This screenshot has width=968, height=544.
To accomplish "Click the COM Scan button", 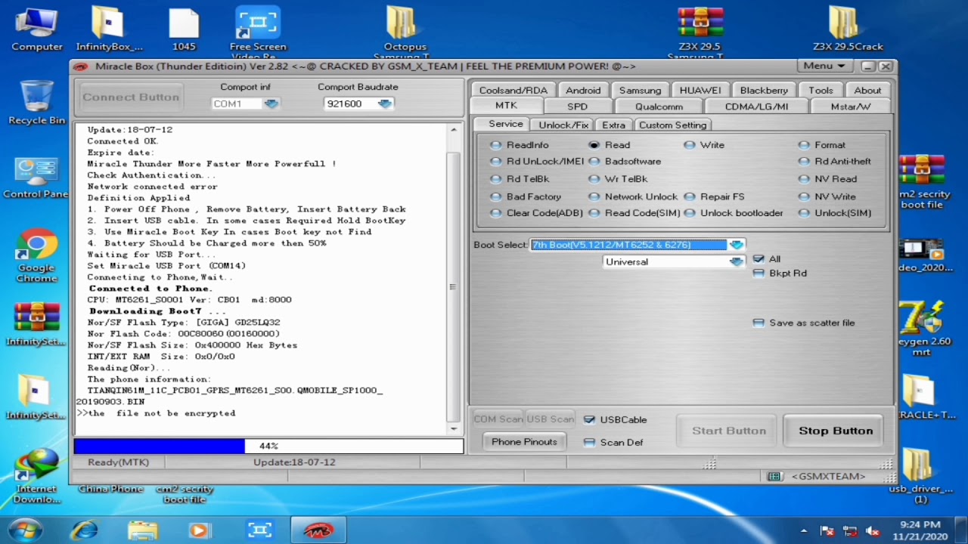I will [498, 419].
